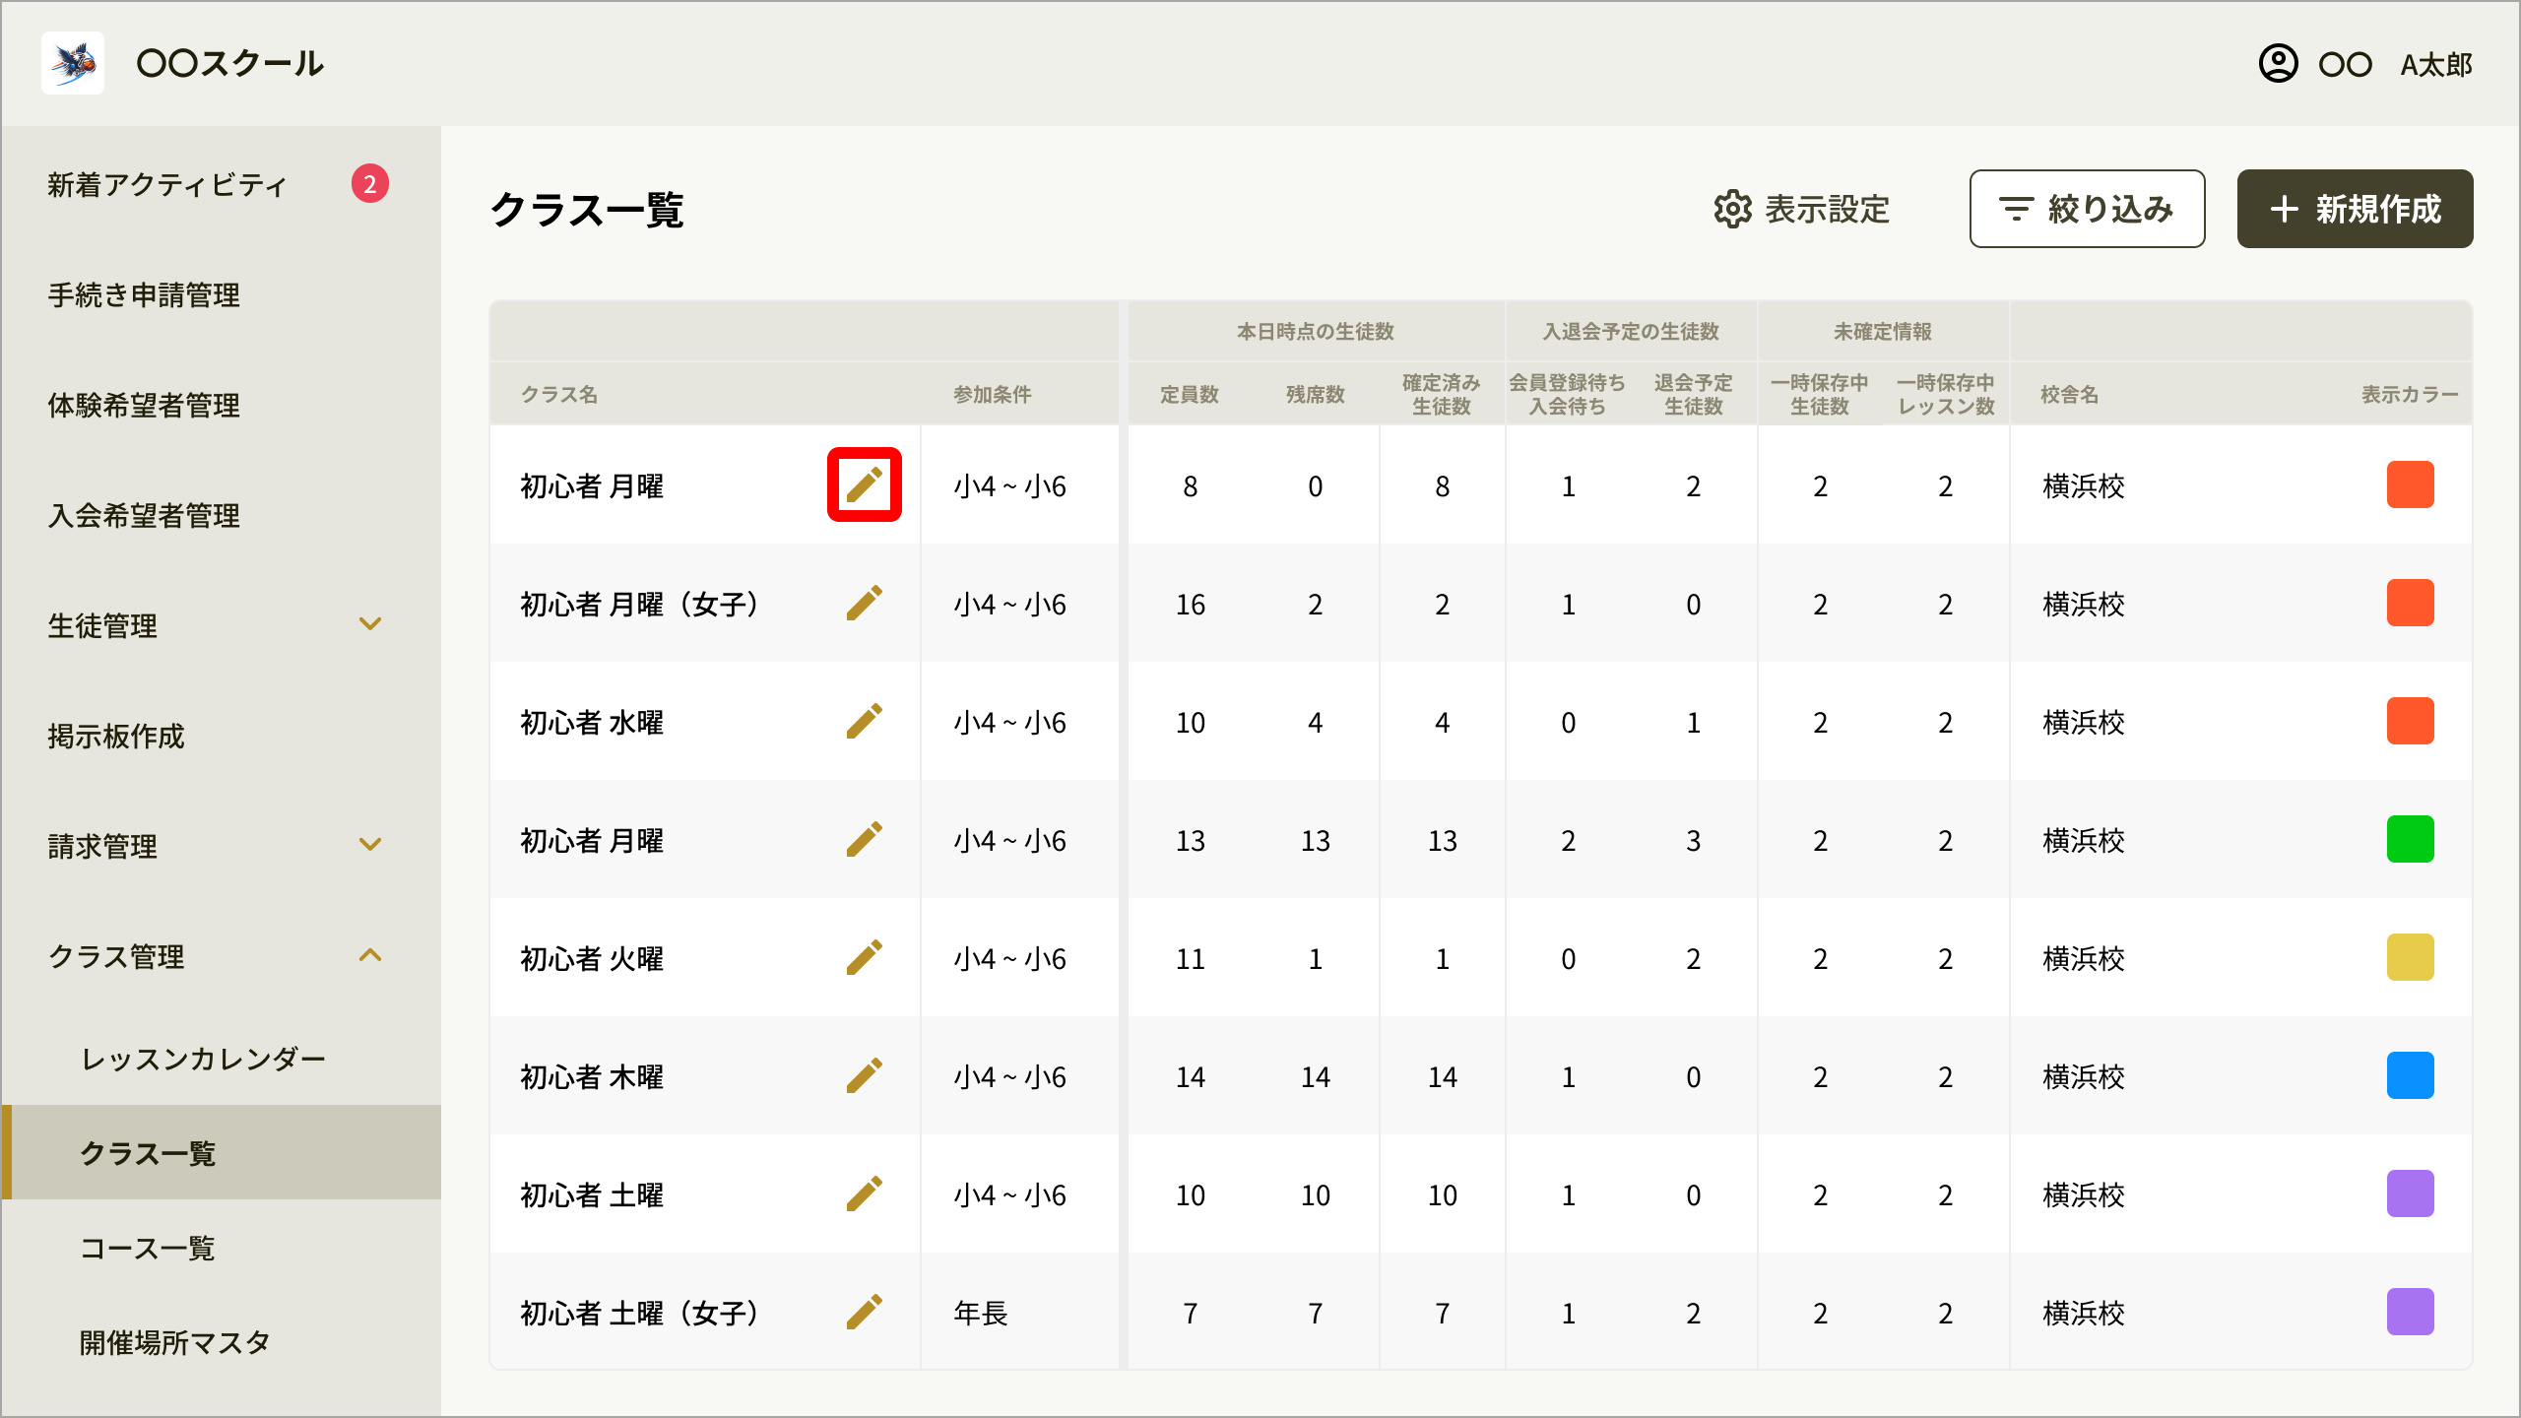The height and width of the screenshot is (1418, 2521).
Task: Open 表示設定 gear settings
Action: [x=1801, y=209]
